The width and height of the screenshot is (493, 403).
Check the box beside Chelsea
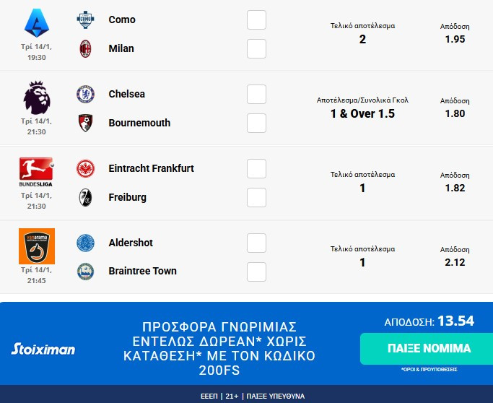coord(256,94)
